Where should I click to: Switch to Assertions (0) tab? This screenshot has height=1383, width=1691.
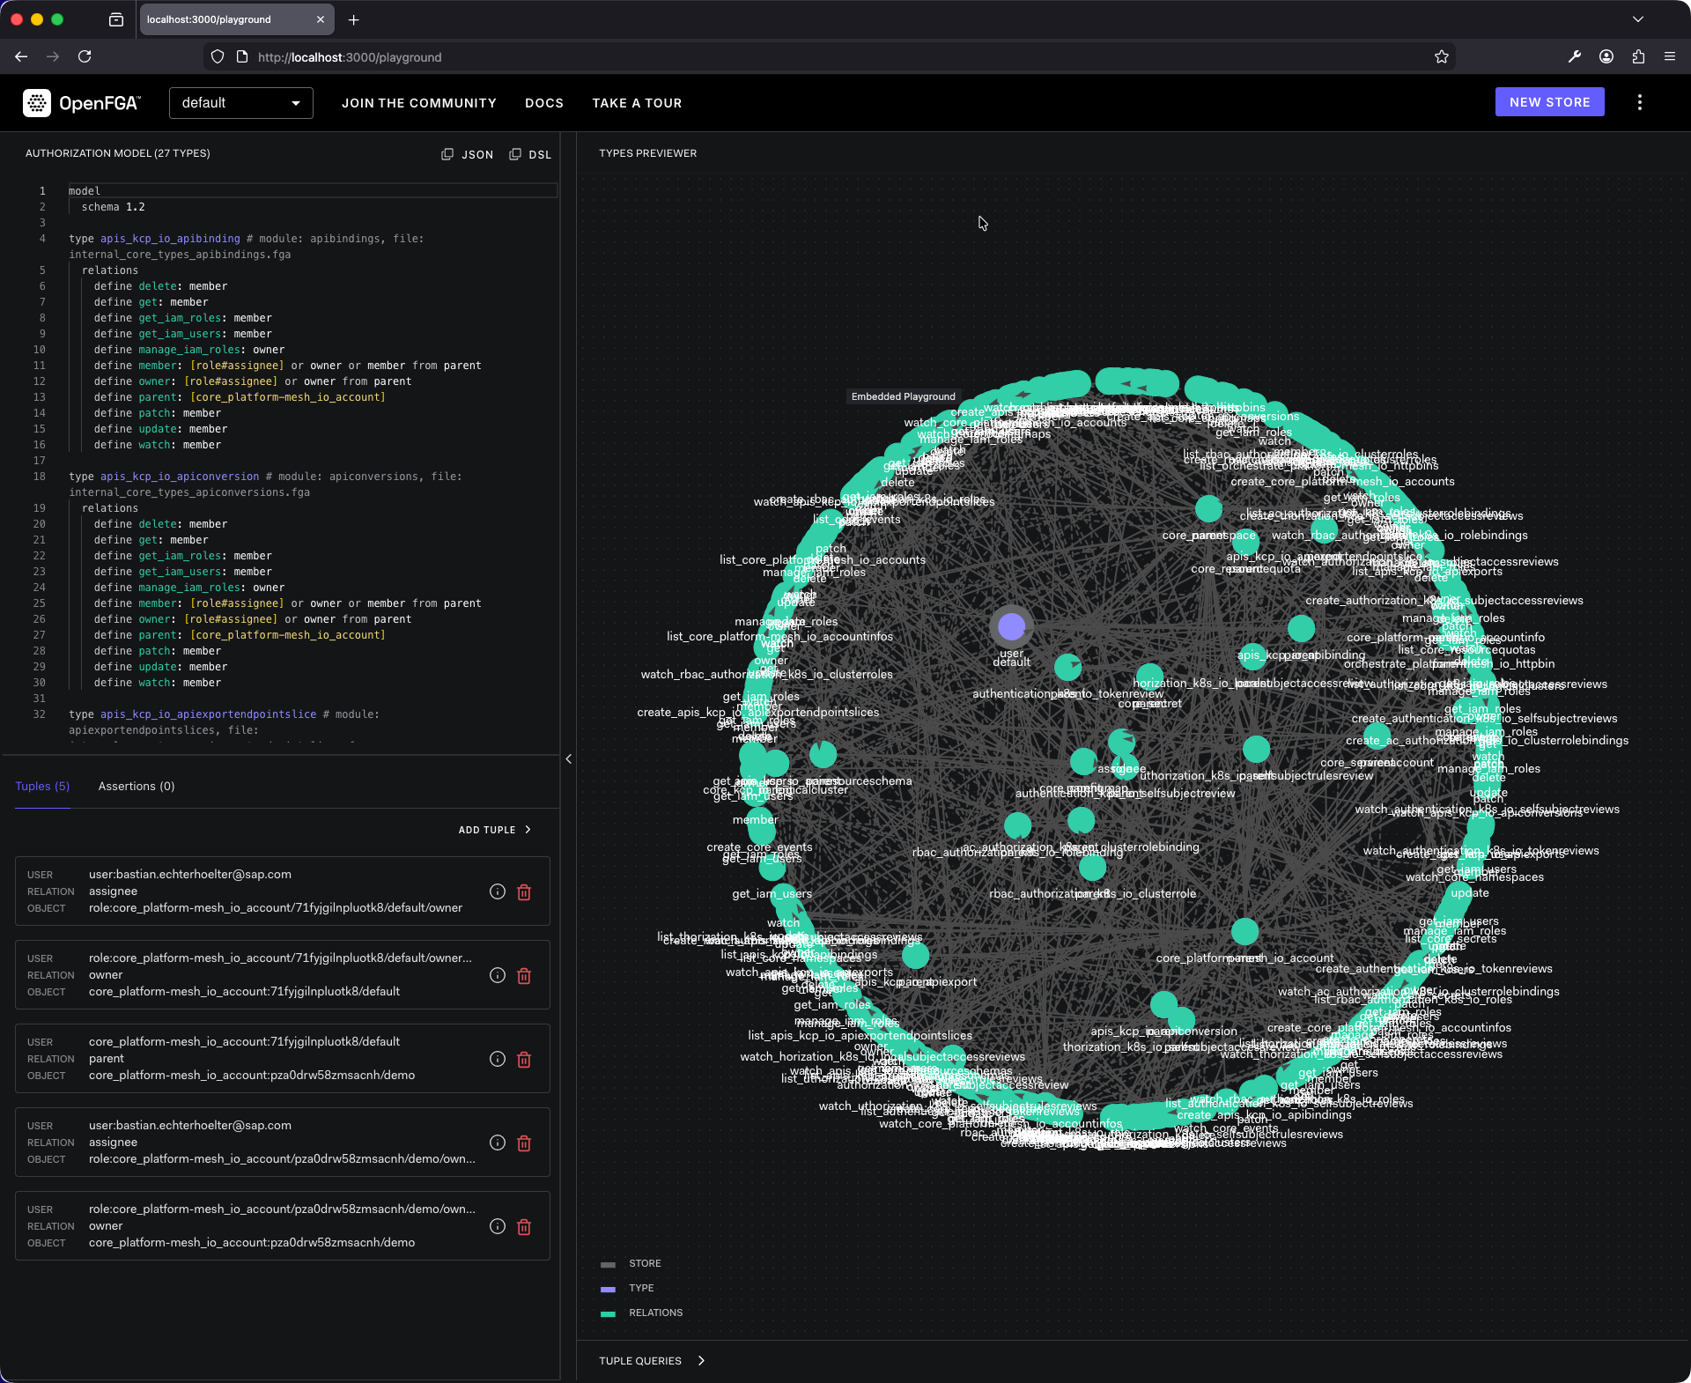click(x=137, y=787)
